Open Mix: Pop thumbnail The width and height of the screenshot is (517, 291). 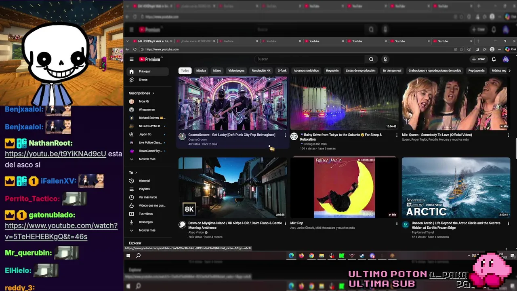(344, 188)
